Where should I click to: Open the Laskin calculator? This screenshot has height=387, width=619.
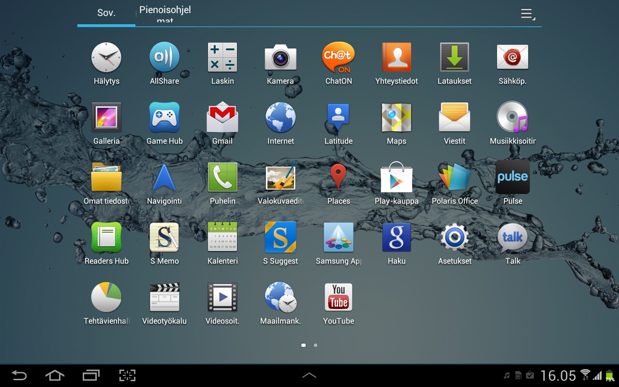222,58
